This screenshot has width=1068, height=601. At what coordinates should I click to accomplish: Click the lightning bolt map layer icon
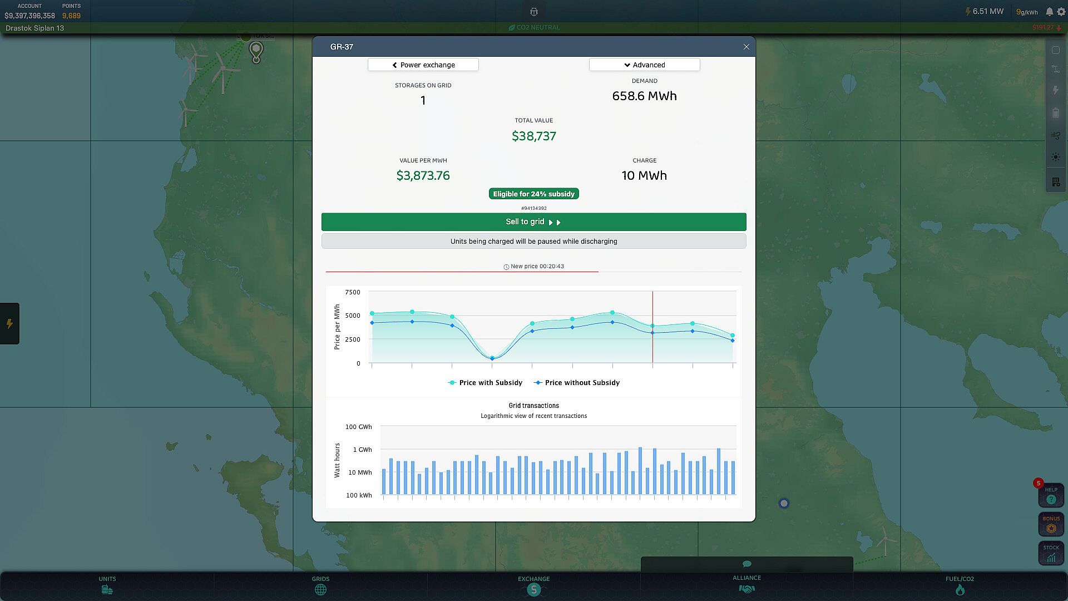point(1055,90)
